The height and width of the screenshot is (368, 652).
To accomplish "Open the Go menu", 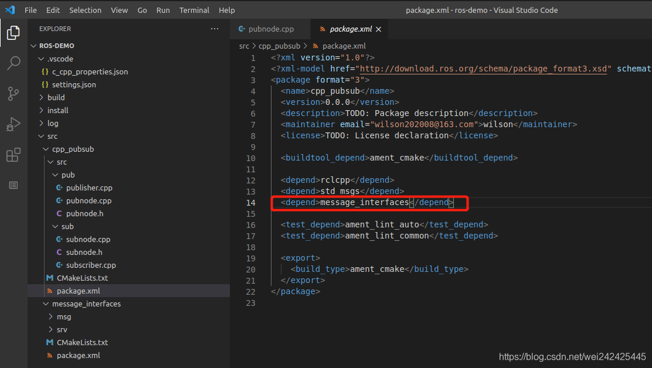I will (x=142, y=10).
